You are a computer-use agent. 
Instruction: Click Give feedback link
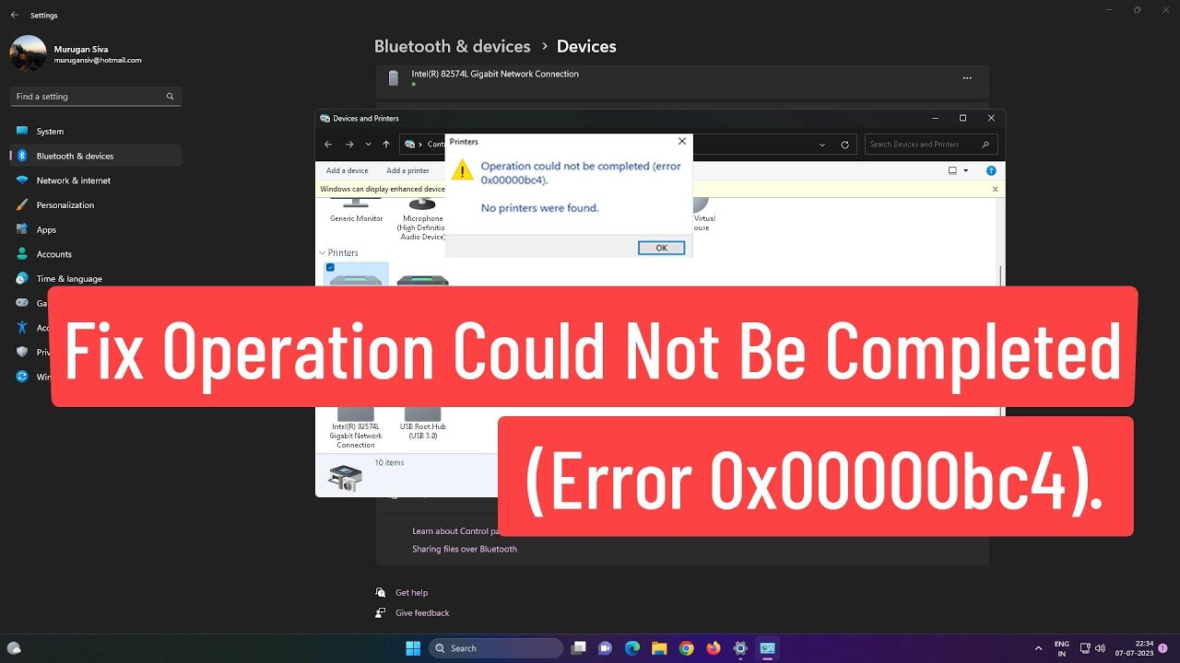[x=422, y=612]
